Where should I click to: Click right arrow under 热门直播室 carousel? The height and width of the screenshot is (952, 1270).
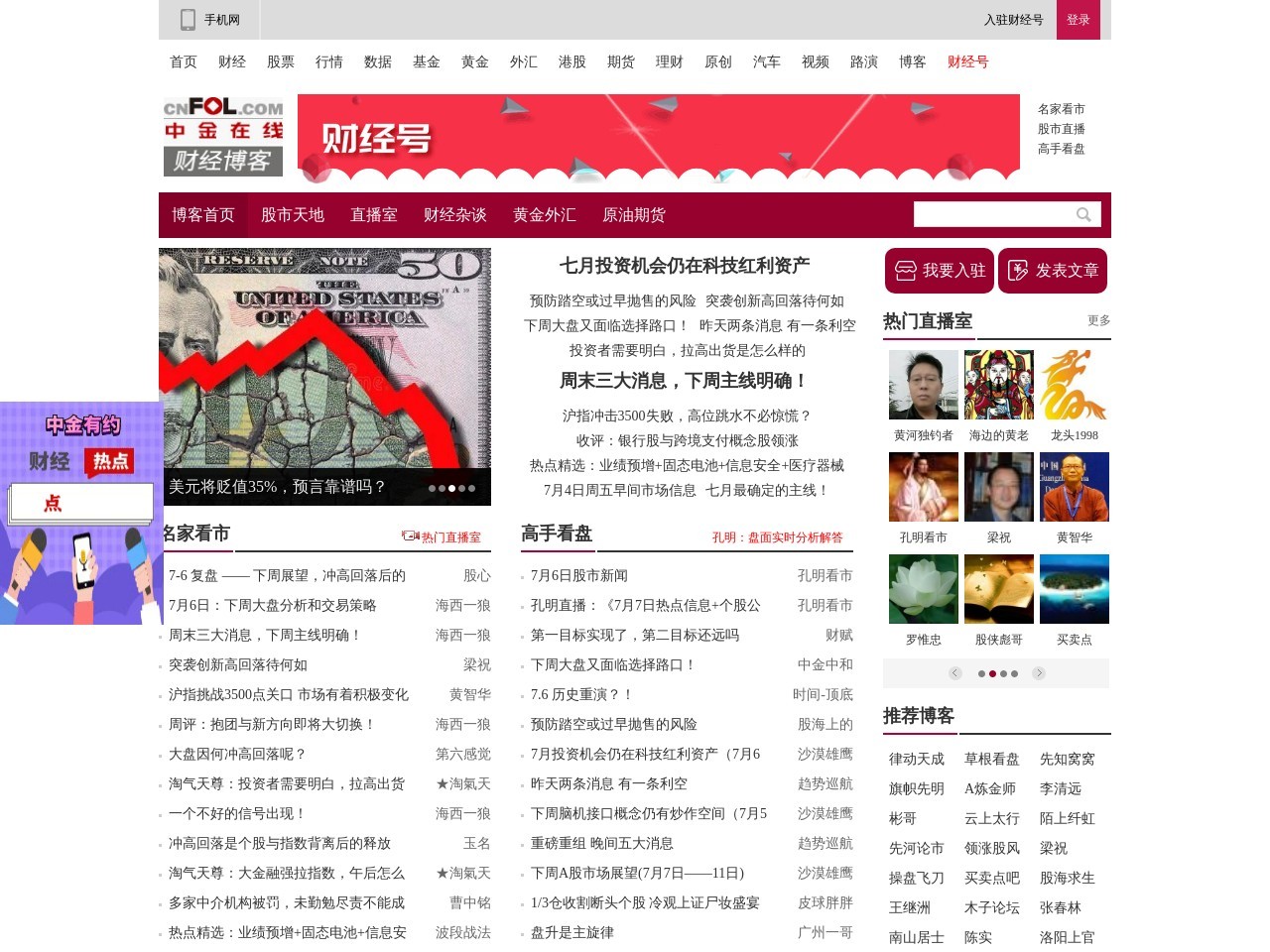(x=1039, y=673)
